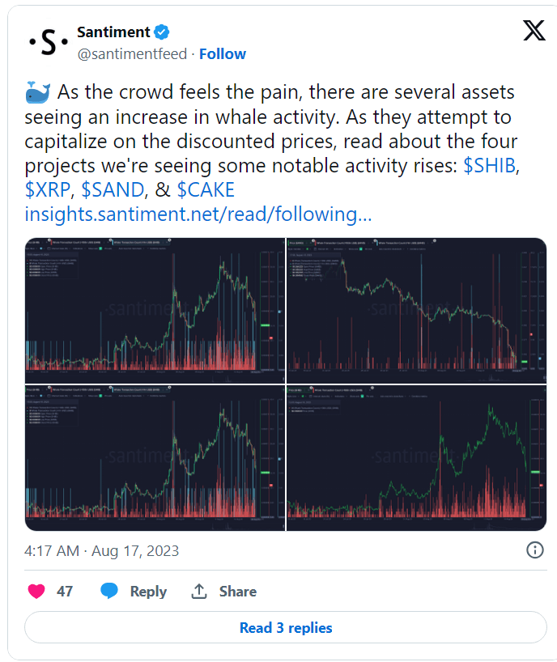Open the Santiment profile avatar
557x662 pixels.
coord(48,42)
